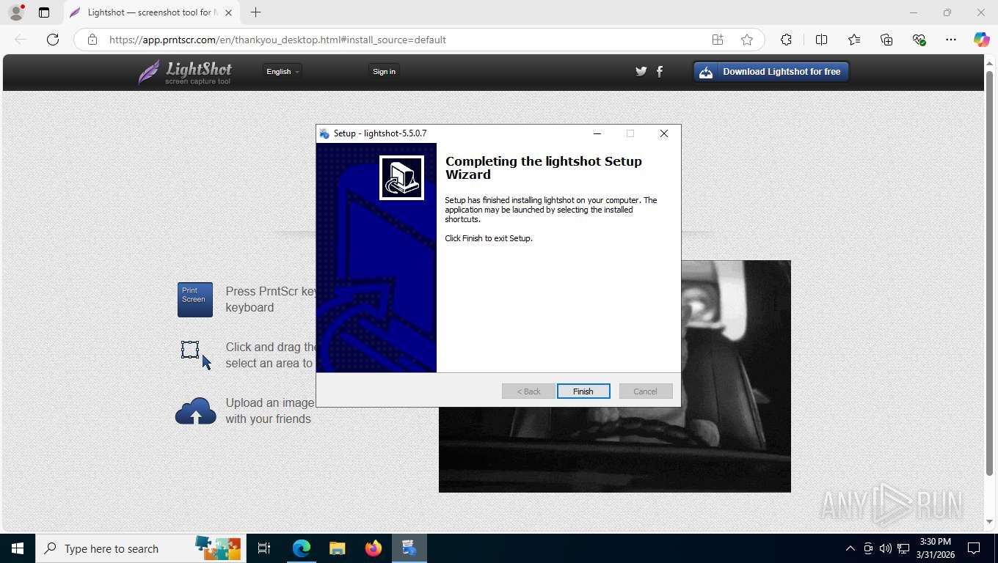Open Edge Extensions puzzle icon
Viewport: 998px width, 563px height.
[x=786, y=40]
